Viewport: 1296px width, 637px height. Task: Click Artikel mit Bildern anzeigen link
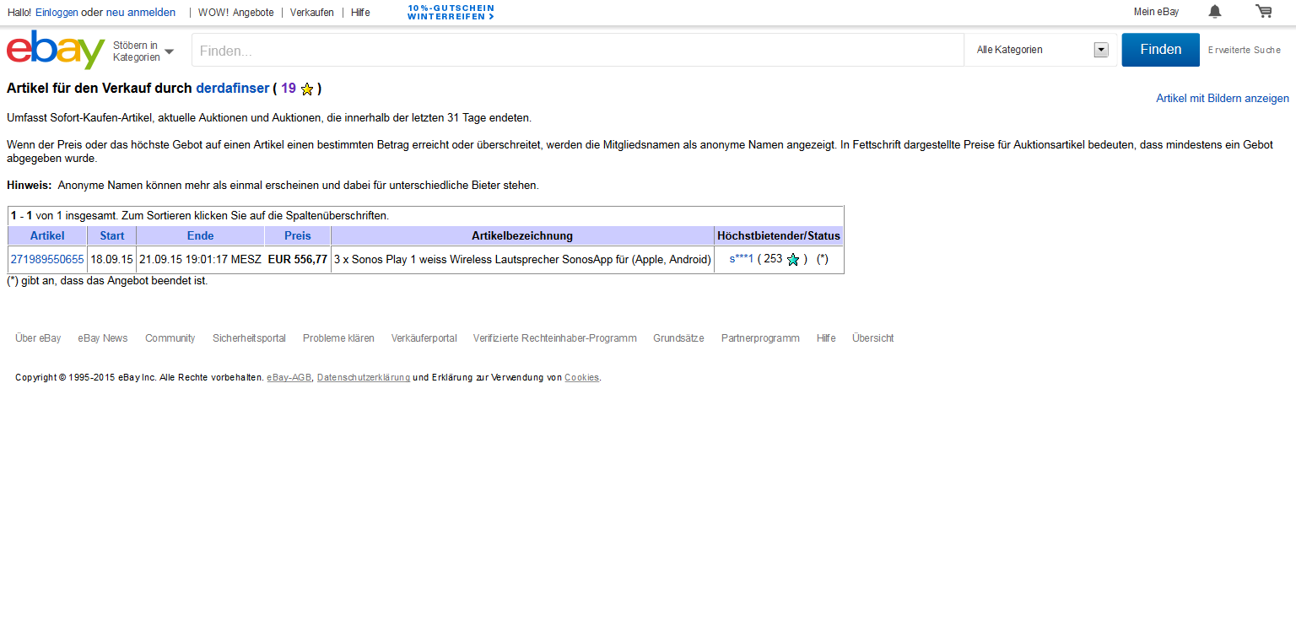[x=1222, y=99]
